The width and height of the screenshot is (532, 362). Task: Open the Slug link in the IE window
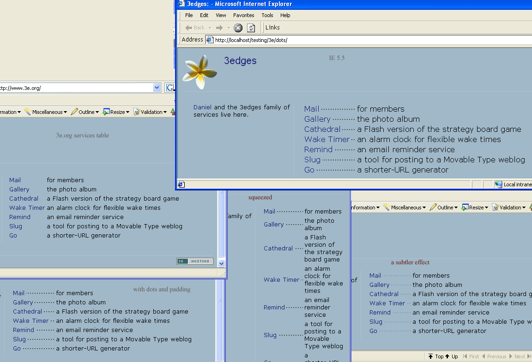[x=312, y=160]
